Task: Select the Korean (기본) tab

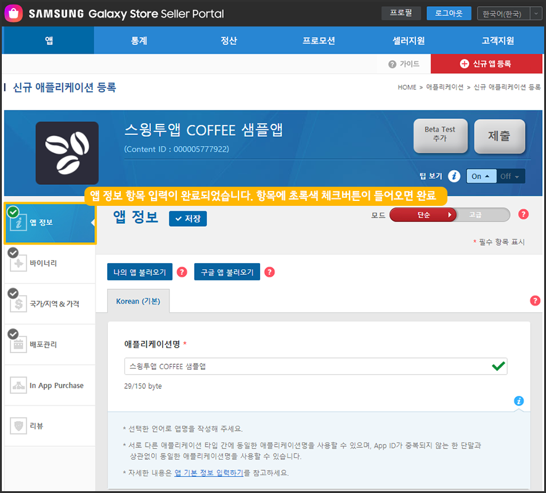Action: [138, 301]
